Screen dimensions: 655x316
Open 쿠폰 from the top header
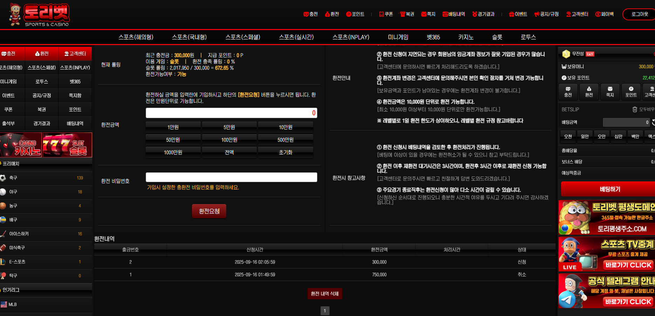tap(386, 14)
